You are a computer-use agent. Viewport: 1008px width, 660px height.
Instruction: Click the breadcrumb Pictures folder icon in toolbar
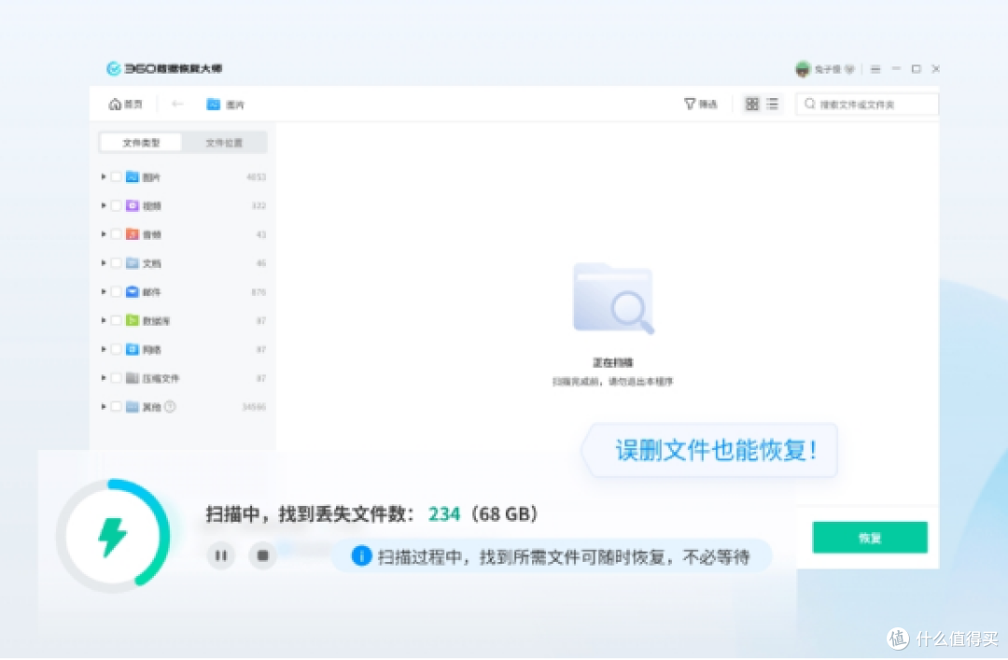point(214,105)
